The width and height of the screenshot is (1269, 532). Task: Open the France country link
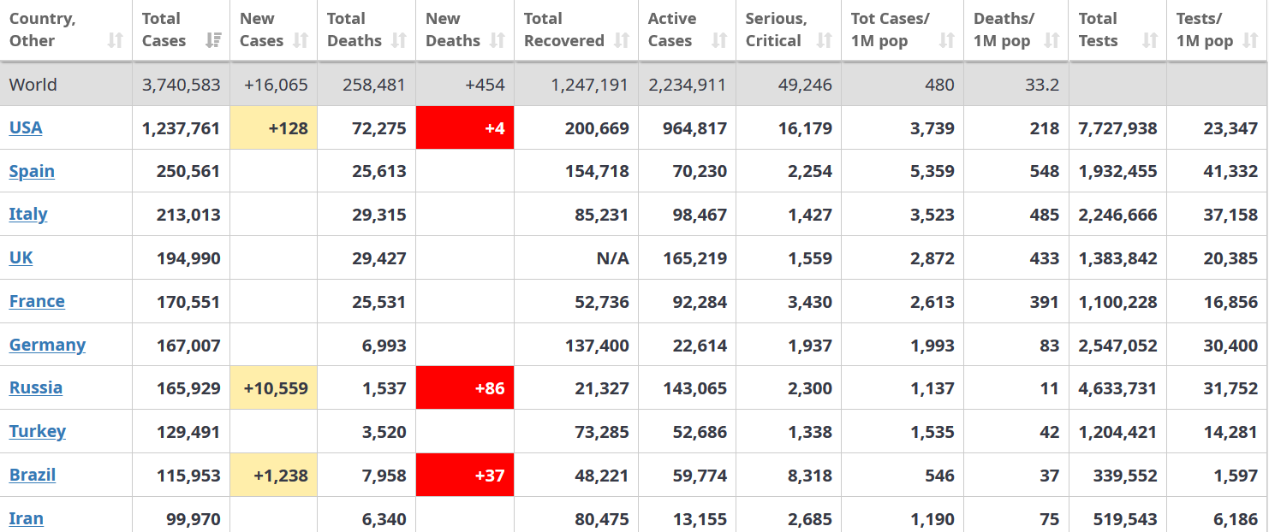(37, 301)
